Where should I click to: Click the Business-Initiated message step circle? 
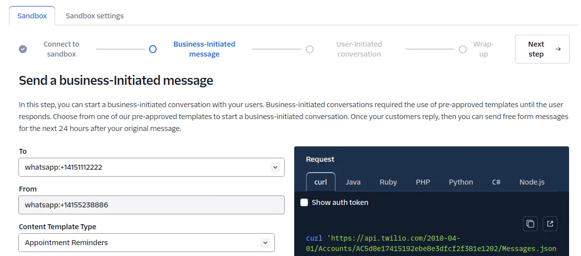point(153,49)
